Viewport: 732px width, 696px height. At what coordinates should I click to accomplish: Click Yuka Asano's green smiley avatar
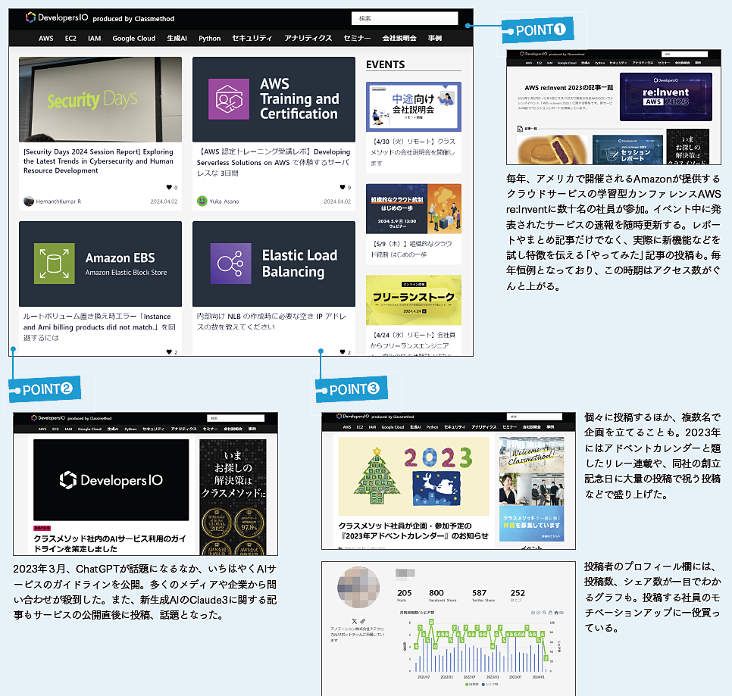tap(202, 201)
